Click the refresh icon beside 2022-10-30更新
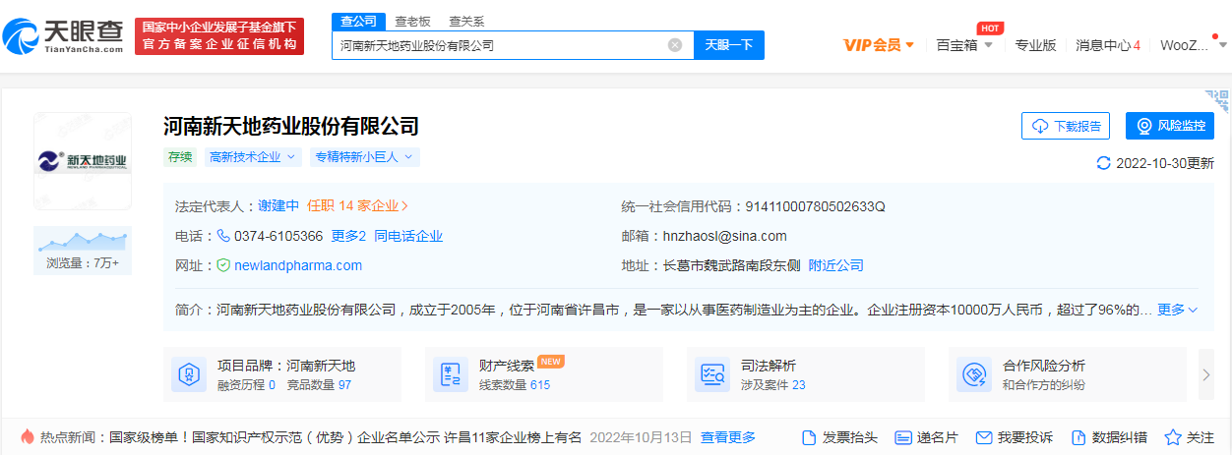 tap(1103, 163)
